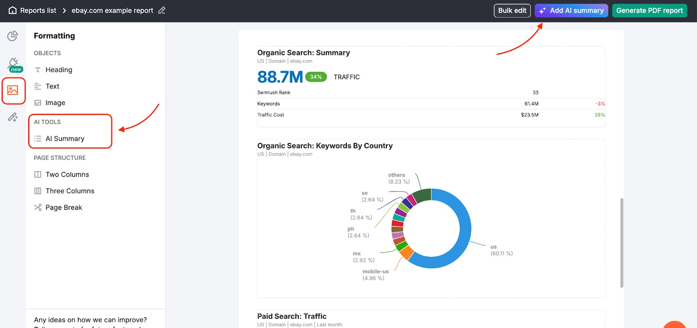This screenshot has height=328, width=697.
Task: Click the 'th (2.64 %)' chart label
Action: coord(361,214)
